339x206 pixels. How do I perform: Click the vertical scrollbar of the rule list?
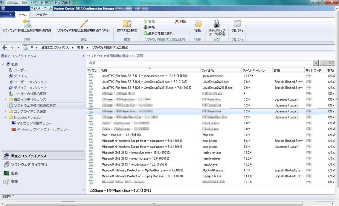(337, 99)
